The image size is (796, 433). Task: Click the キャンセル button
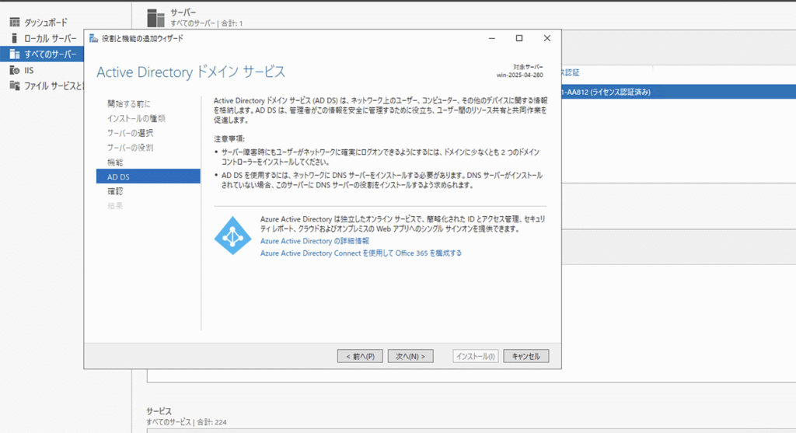(526, 356)
